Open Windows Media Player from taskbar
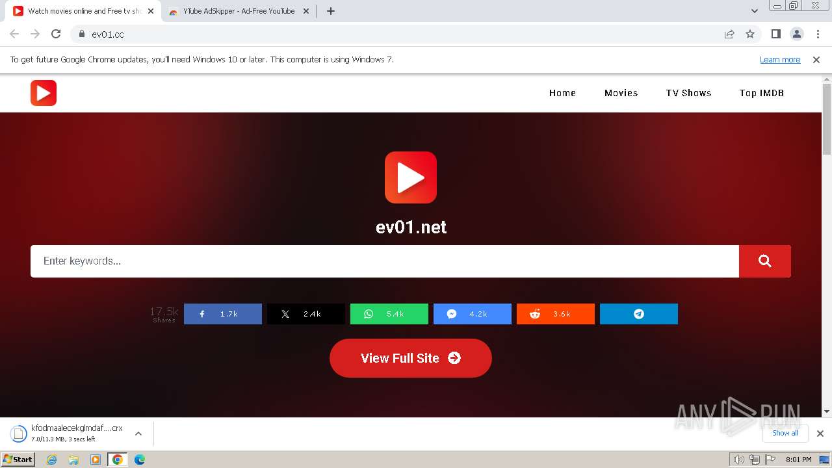 (96, 460)
